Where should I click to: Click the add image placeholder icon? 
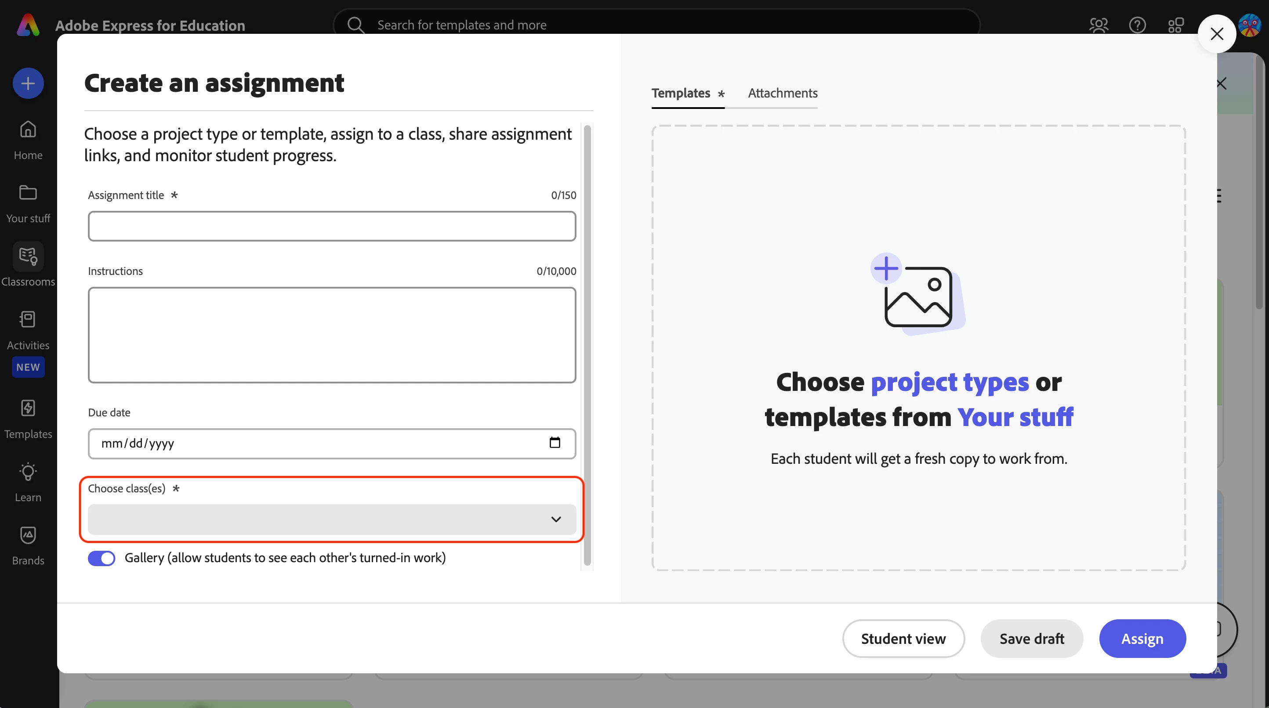point(918,294)
